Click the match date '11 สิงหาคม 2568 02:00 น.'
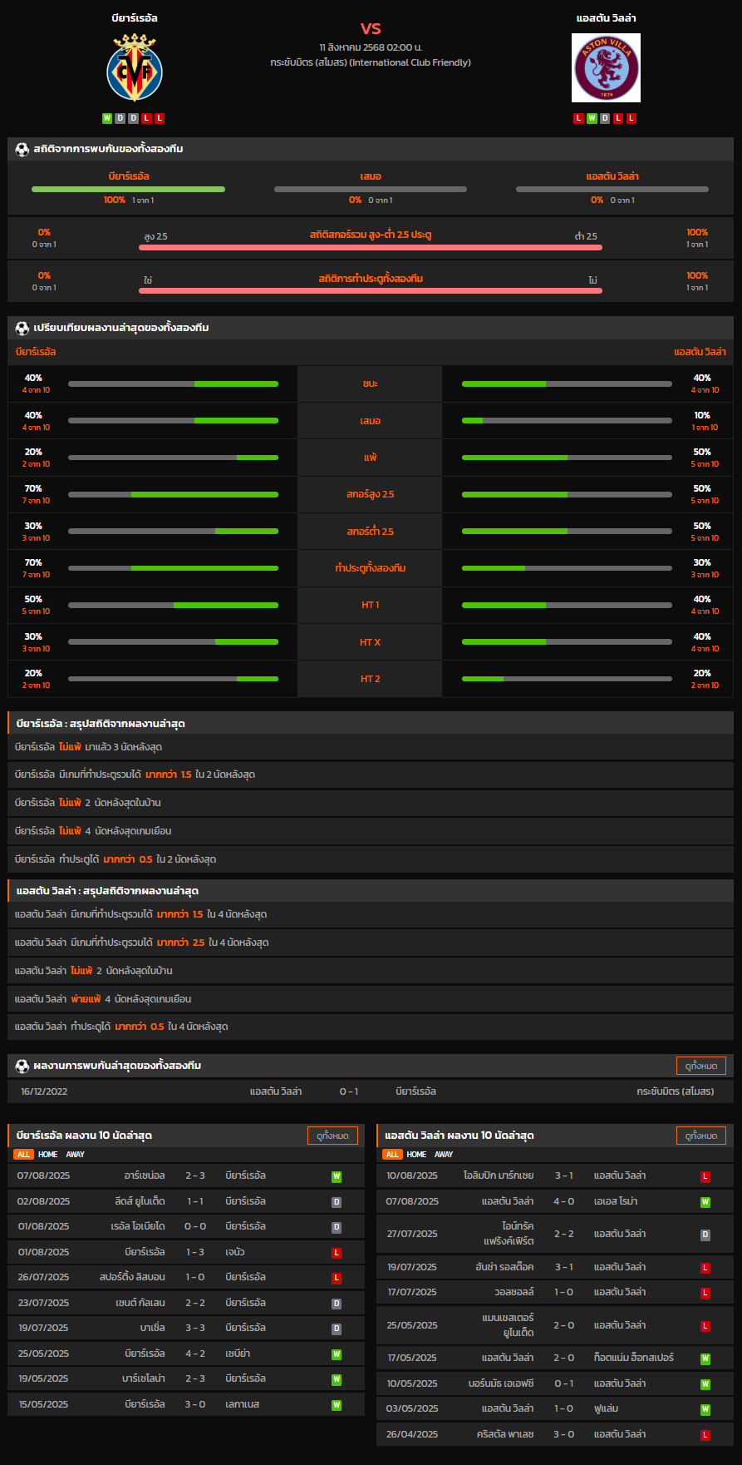This screenshot has height=1465, width=742. click(x=371, y=47)
